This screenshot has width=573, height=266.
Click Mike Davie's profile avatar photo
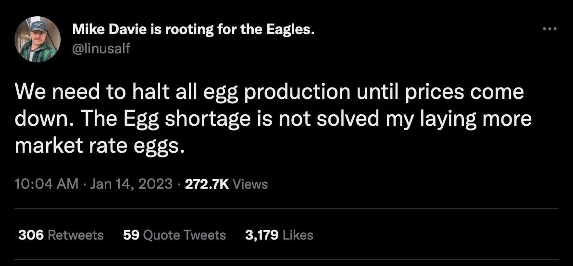(37, 39)
